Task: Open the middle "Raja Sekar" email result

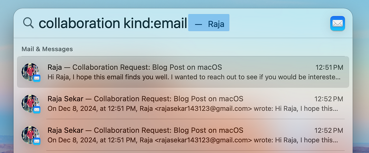Action: coord(65,99)
